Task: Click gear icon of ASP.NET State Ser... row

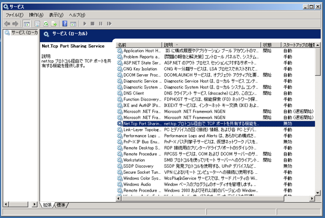Action: pos(120,63)
